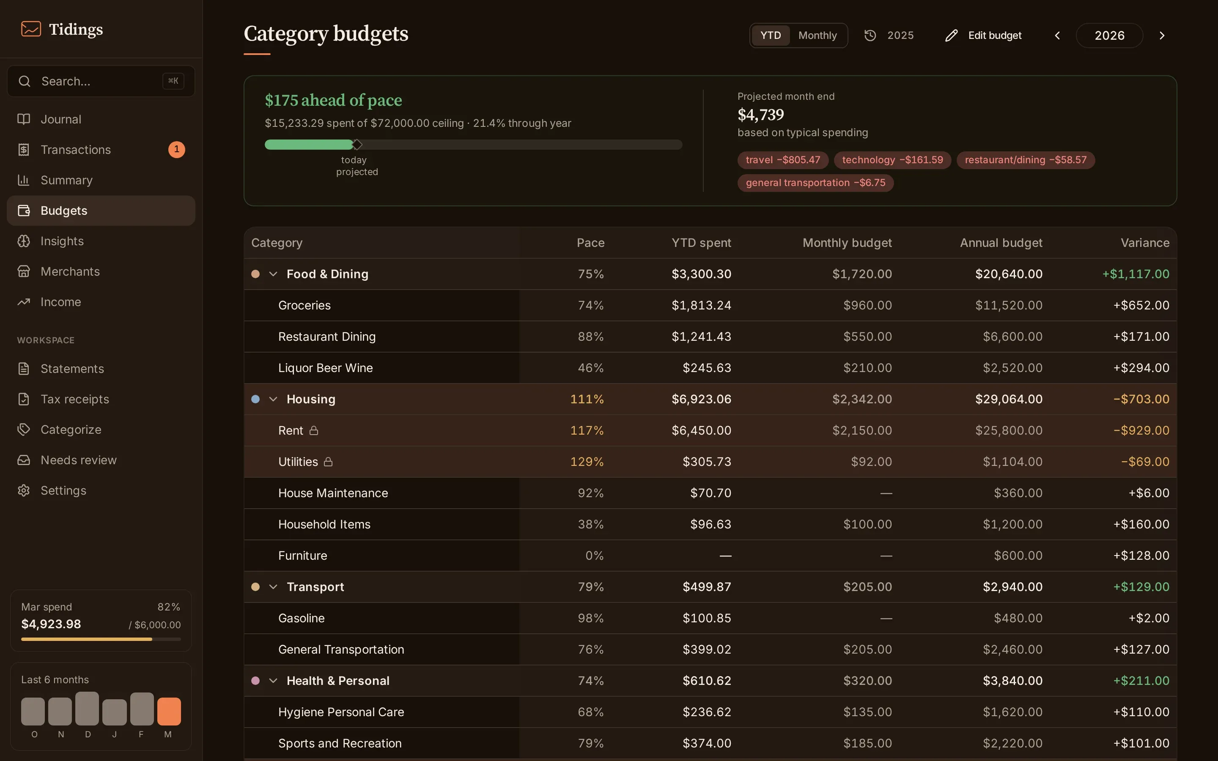Viewport: 1218px width, 761px height.
Task: Switch to YTD view
Action: (771, 35)
